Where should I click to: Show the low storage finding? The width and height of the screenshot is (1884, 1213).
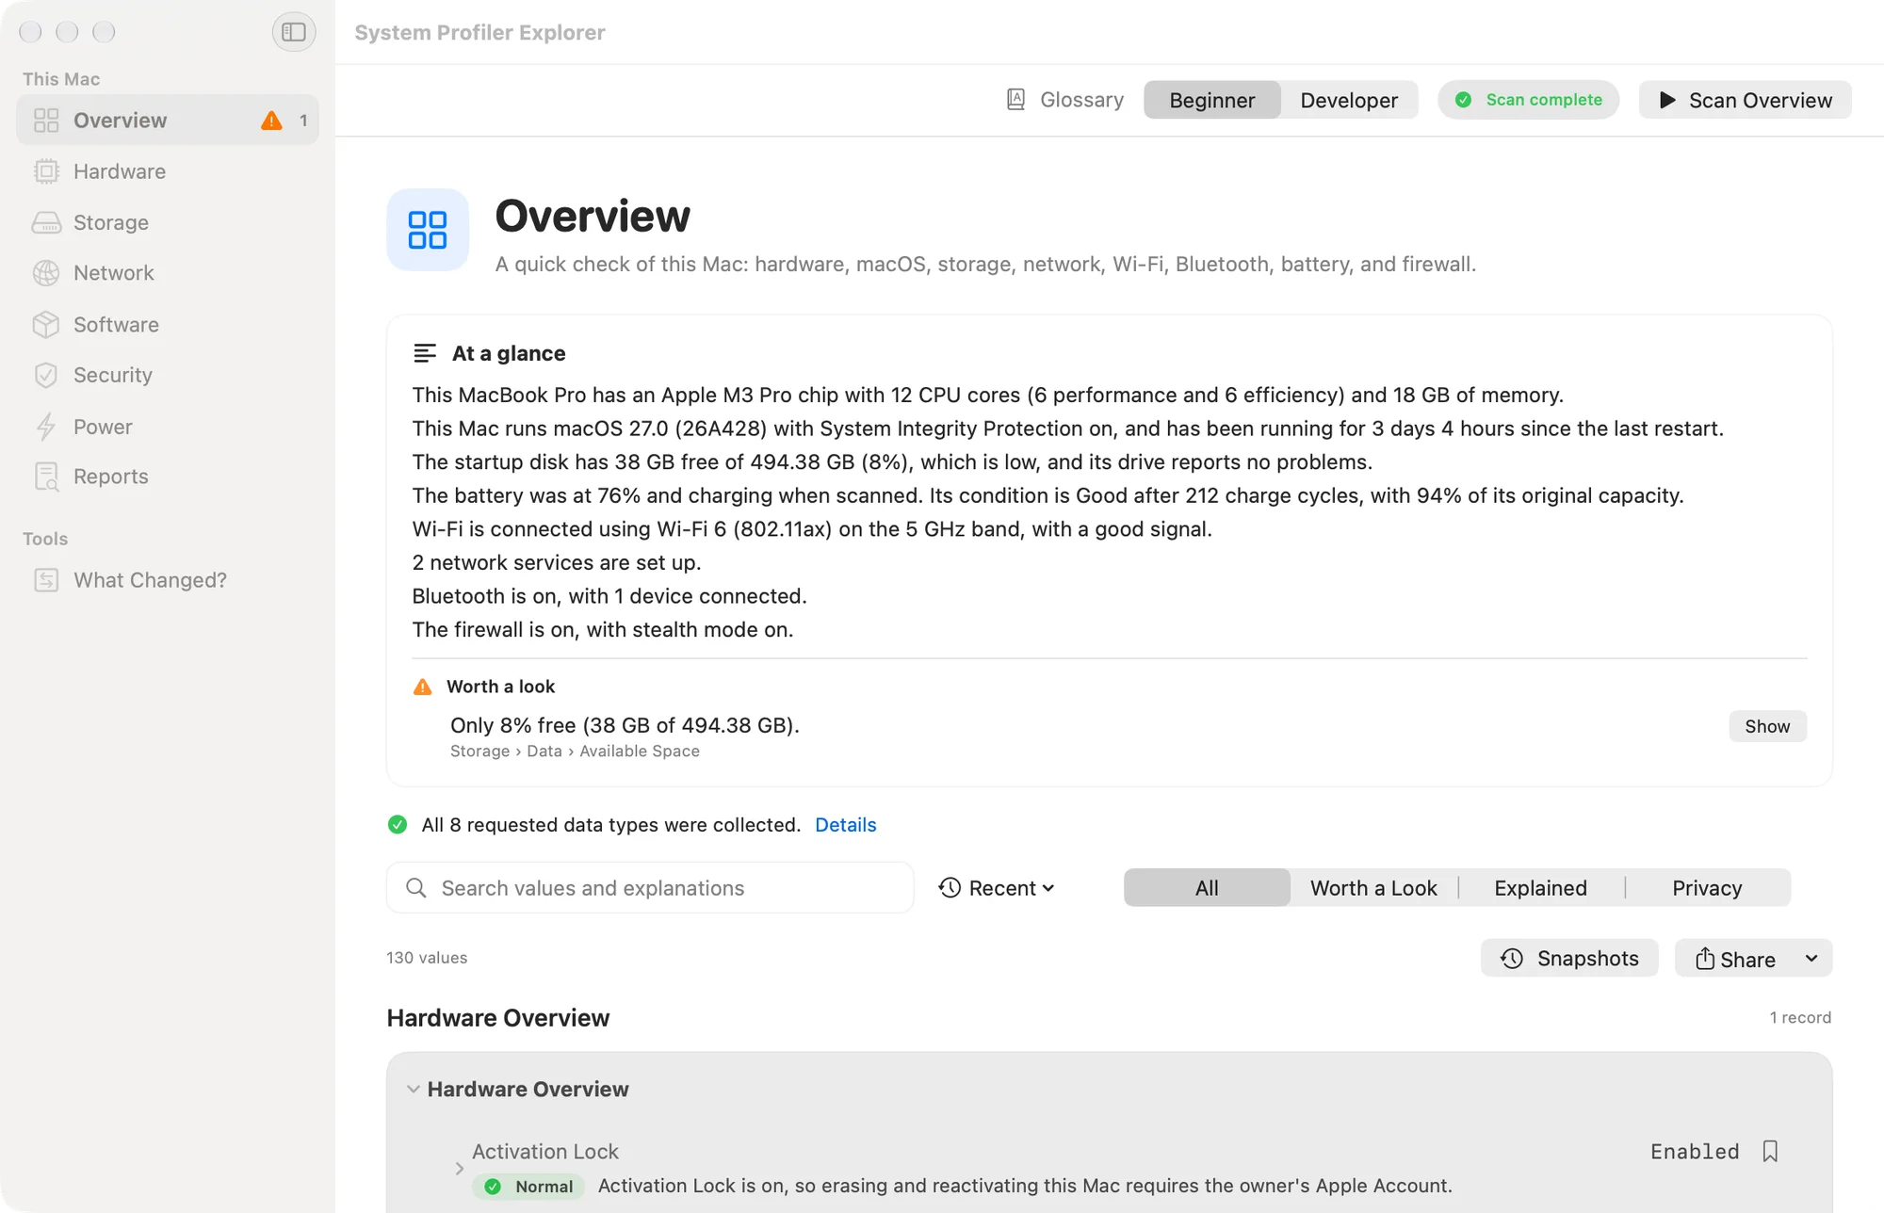[x=1767, y=726]
